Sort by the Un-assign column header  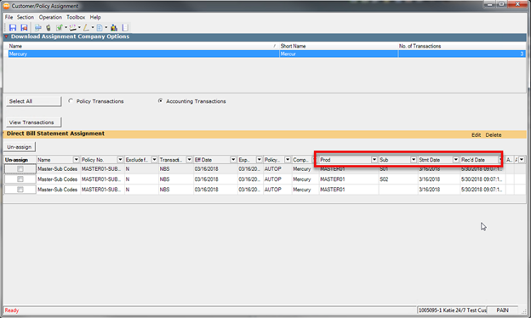point(20,160)
